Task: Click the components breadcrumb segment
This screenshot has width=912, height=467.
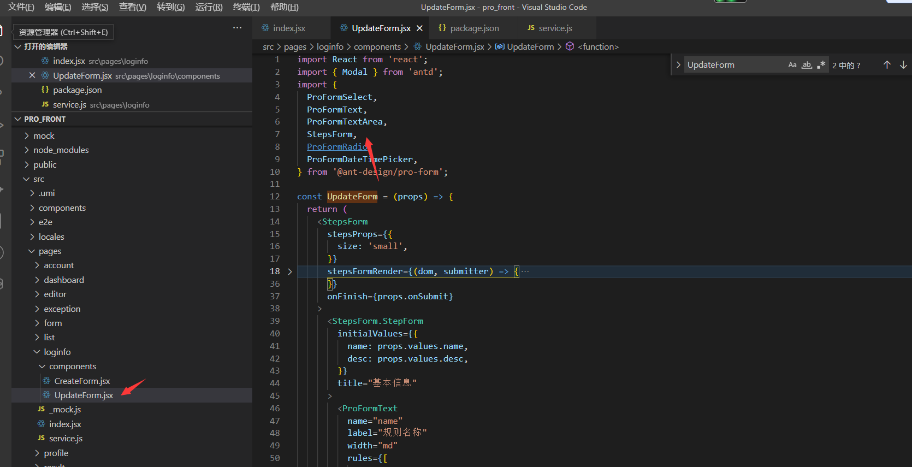Action: (x=377, y=47)
